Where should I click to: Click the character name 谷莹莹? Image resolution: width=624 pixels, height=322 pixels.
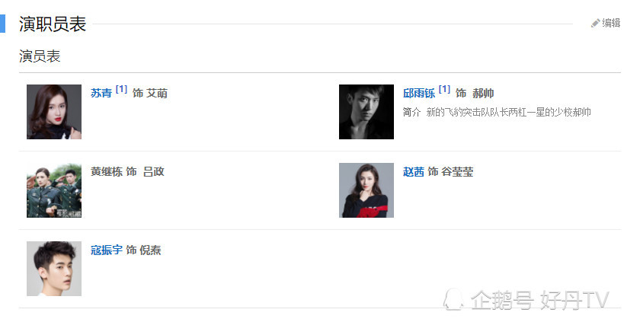457,171
